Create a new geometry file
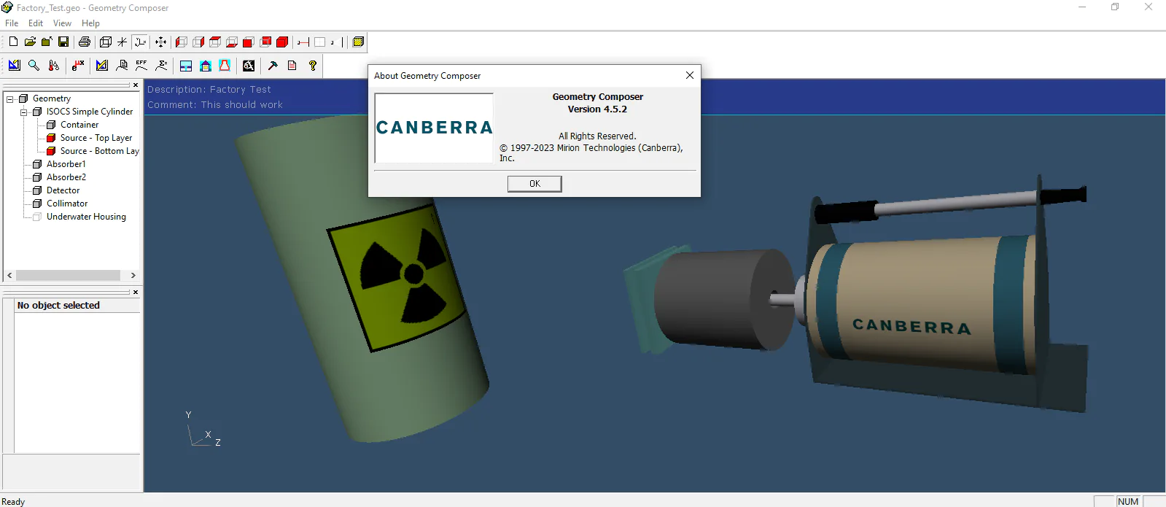The width and height of the screenshot is (1166, 507). click(x=13, y=42)
